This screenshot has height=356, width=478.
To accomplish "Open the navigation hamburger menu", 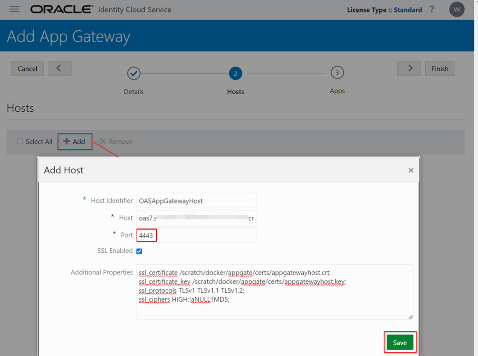I will point(15,9).
